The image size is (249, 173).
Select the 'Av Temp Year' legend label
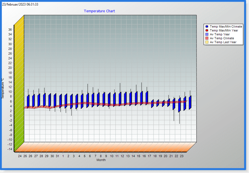coord(220,34)
